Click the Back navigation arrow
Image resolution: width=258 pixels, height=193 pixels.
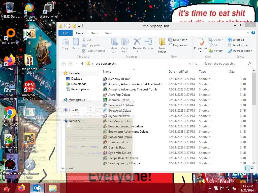63,64
